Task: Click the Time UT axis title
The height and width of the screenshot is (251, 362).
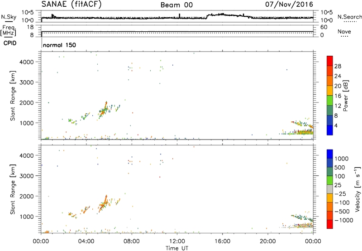Action: (x=177, y=248)
